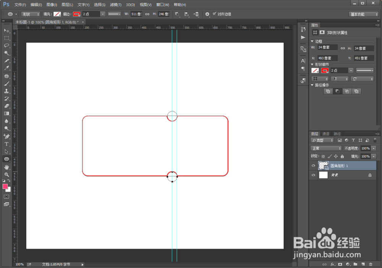The image size is (382, 268).
Task: Click the X position field in Properties
Action: (327, 58)
